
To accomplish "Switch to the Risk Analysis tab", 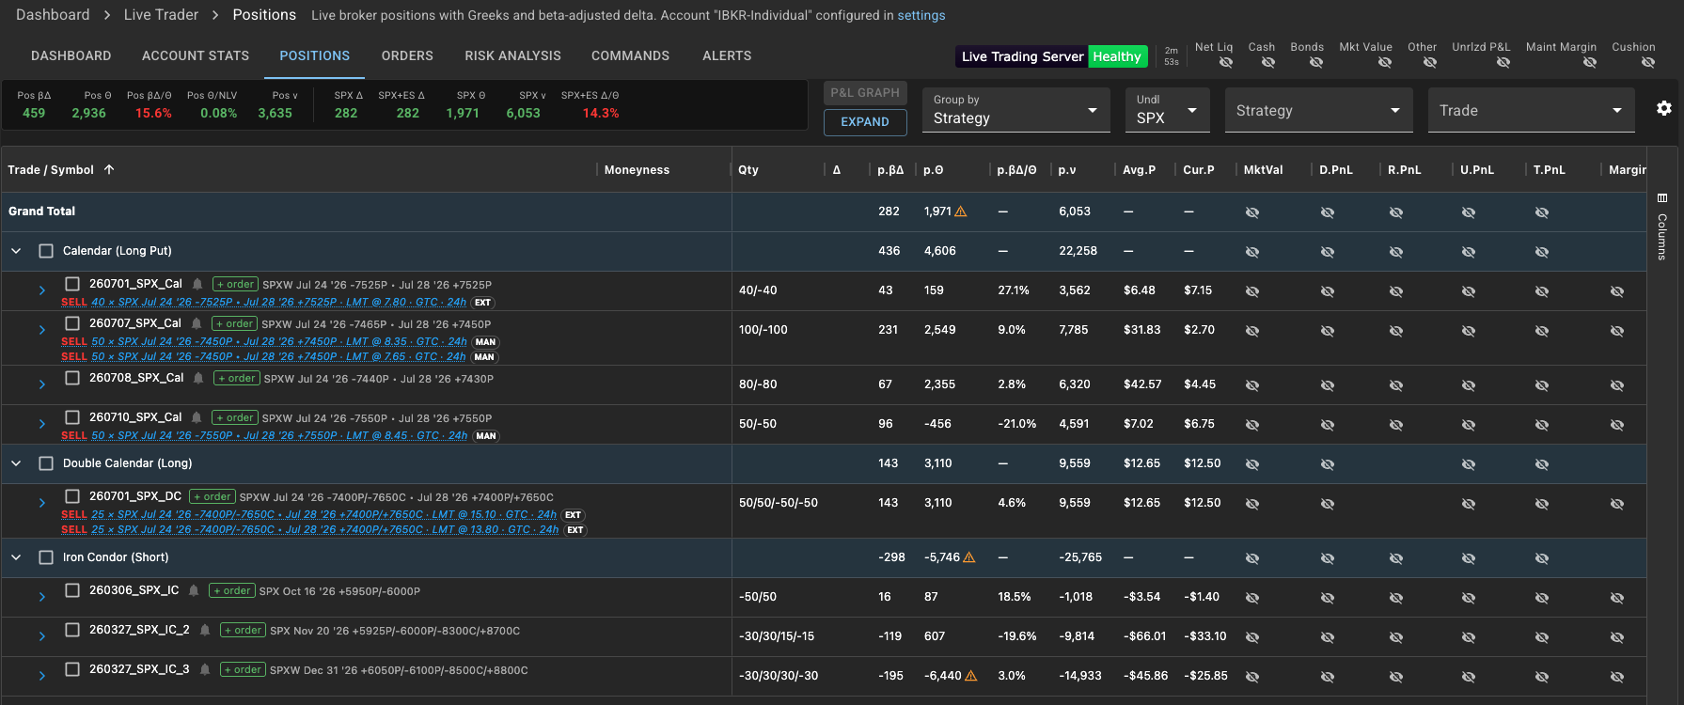I will pyautogui.click(x=512, y=55).
